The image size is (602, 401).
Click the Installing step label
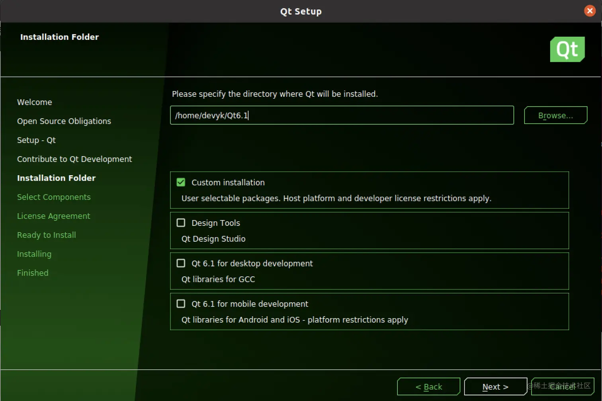[x=34, y=254]
